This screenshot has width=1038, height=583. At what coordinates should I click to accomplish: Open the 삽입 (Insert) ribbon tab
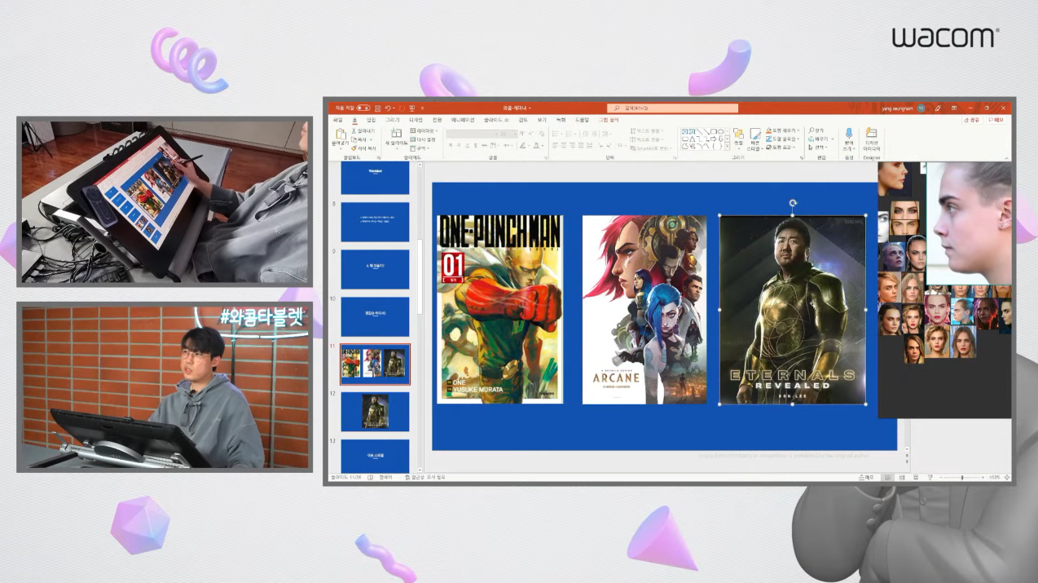coord(371,120)
